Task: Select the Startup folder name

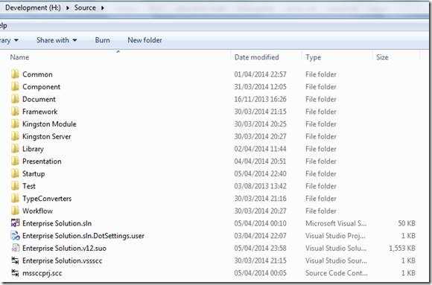Action: [34, 174]
